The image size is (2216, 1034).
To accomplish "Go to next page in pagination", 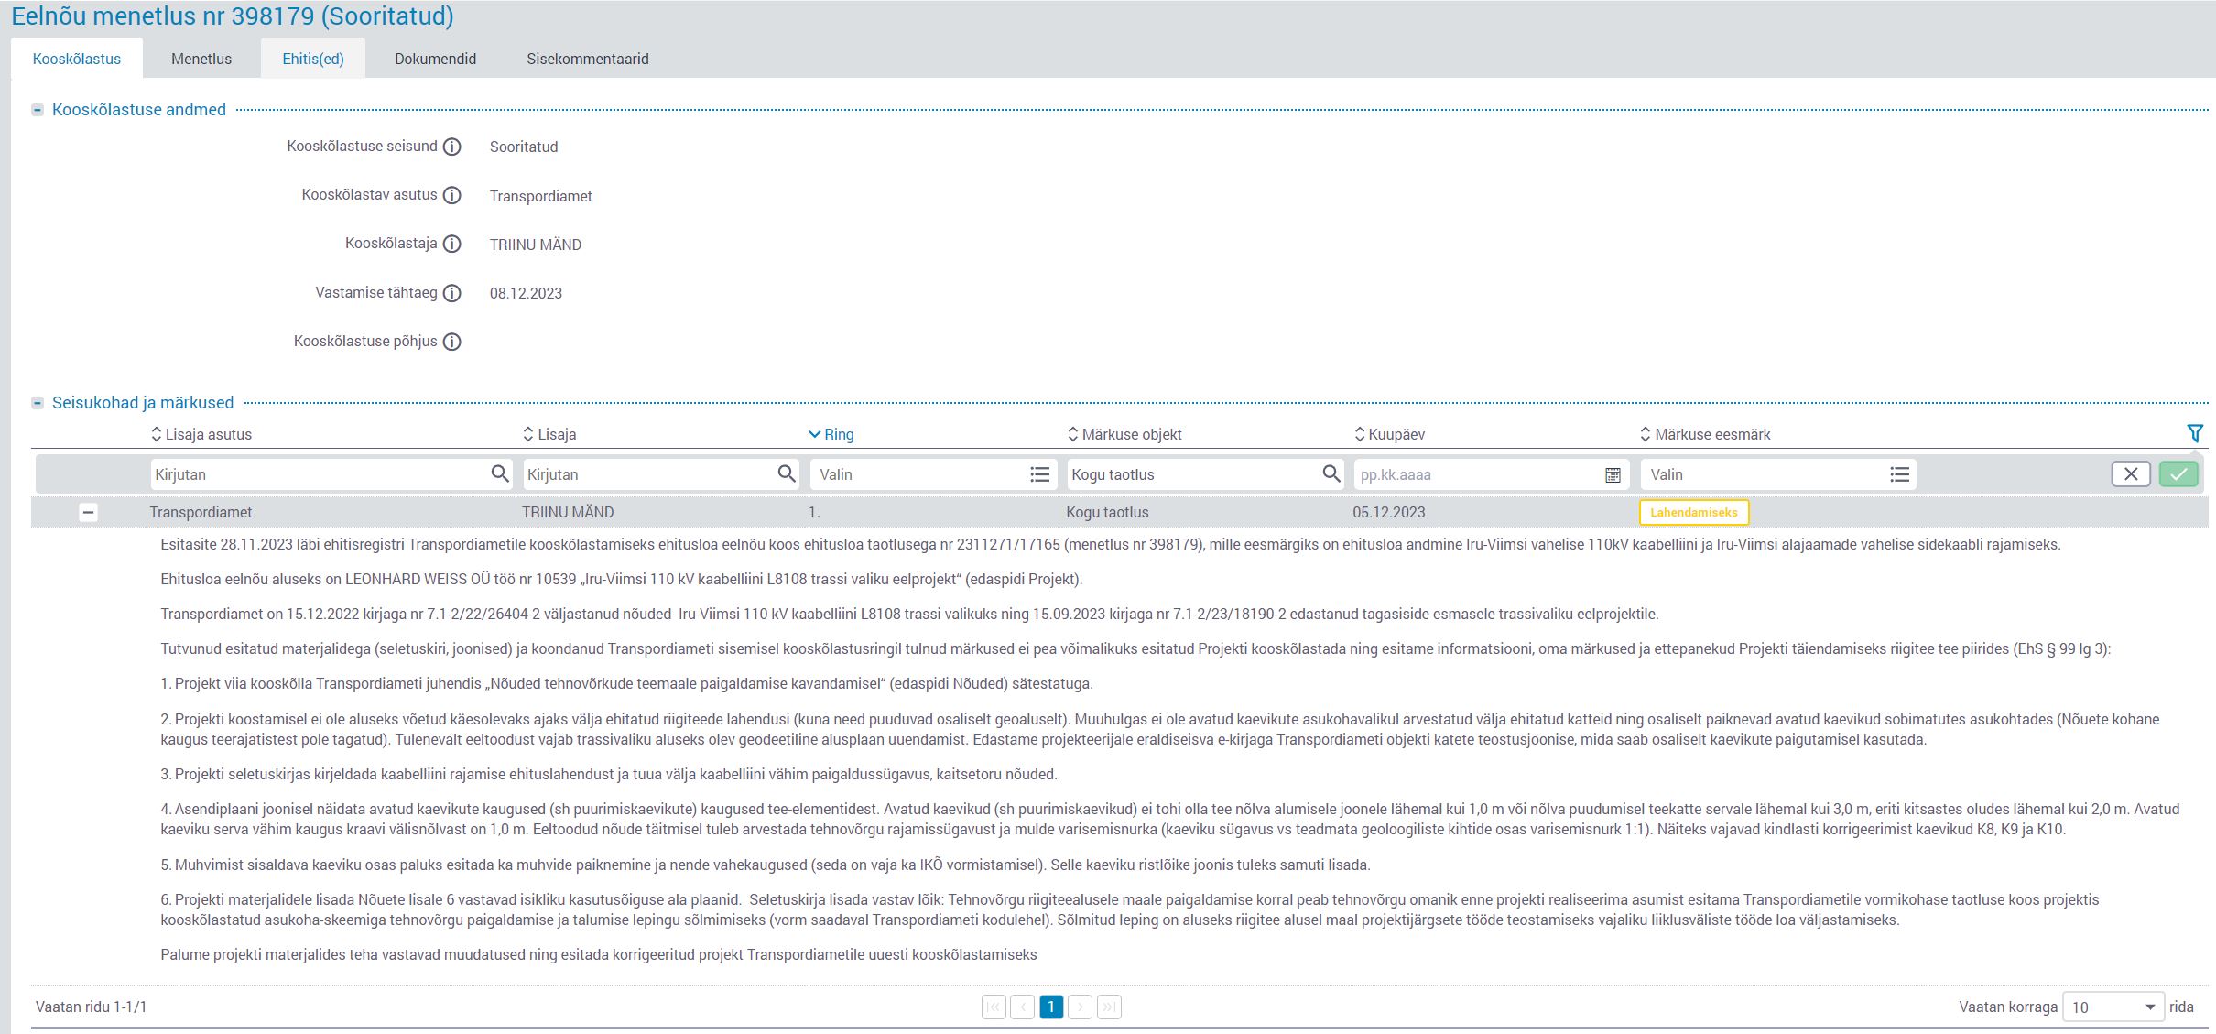I will click(1081, 1007).
